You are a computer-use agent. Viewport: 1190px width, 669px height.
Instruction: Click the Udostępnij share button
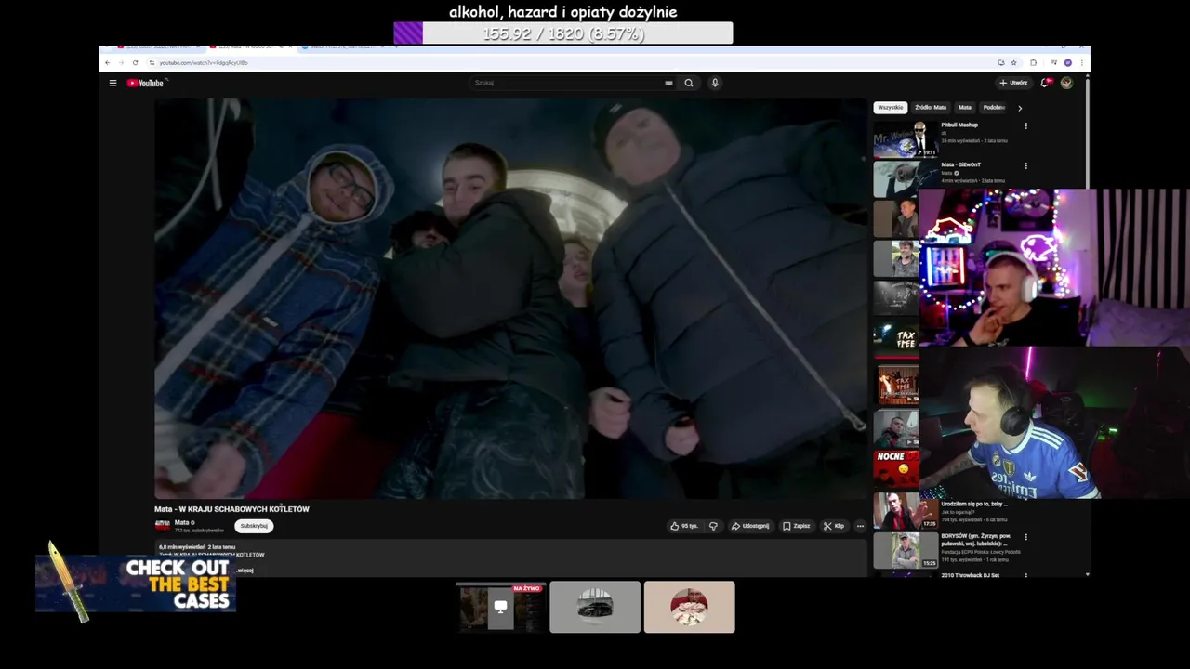pyautogui.click(x=750, y=526)
